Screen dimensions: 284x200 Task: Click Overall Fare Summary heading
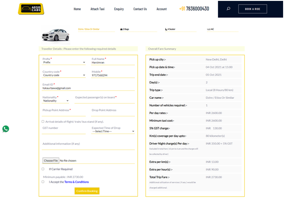[162, 49]
